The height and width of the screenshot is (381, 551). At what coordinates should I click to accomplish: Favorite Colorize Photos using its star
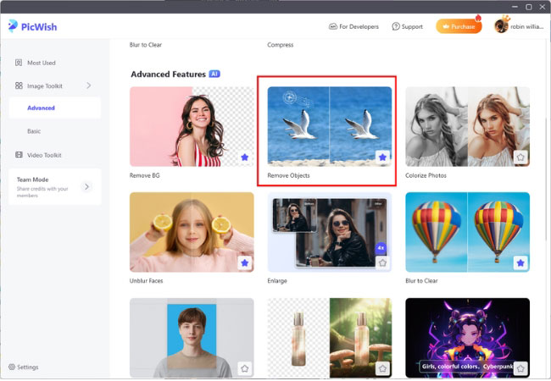pyautogui.click(x=520, y=157)
